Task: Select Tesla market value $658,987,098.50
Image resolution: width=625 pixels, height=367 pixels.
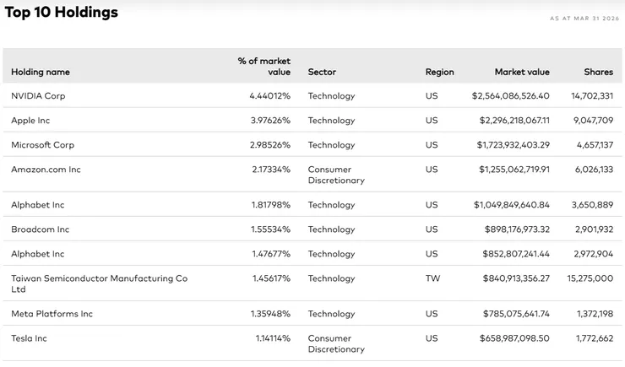Action: (514, 338)
